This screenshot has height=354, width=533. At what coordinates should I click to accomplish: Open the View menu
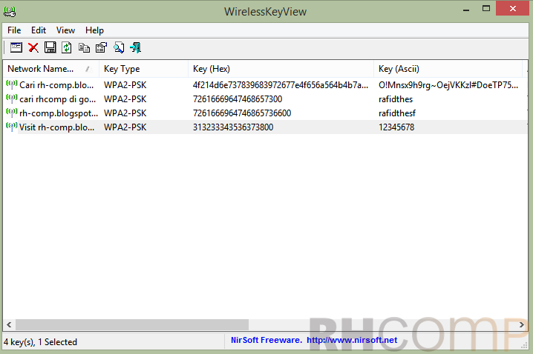pyautogui.click(x=65, y=30)
